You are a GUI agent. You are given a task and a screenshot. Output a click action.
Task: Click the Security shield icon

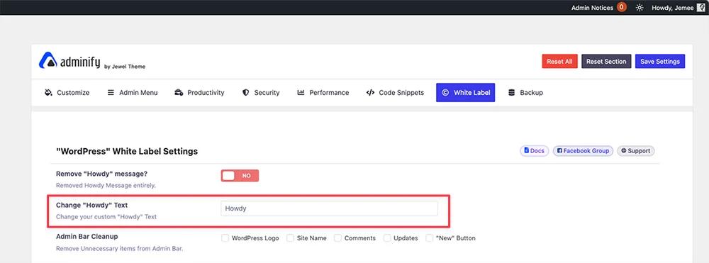[x=245, y=93]
